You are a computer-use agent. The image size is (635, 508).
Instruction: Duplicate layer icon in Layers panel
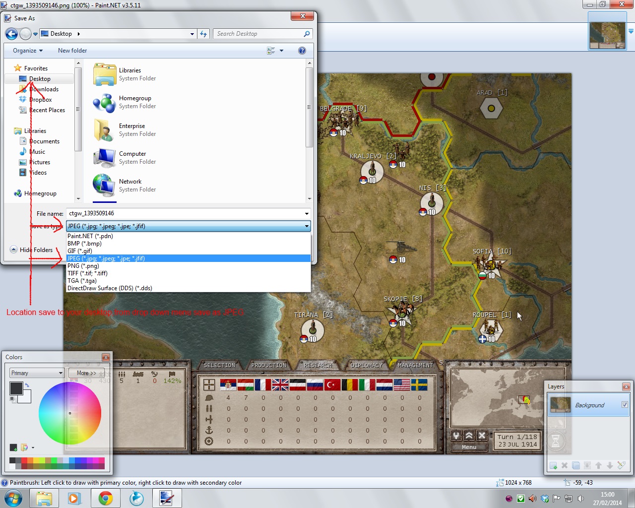[576, 465]
